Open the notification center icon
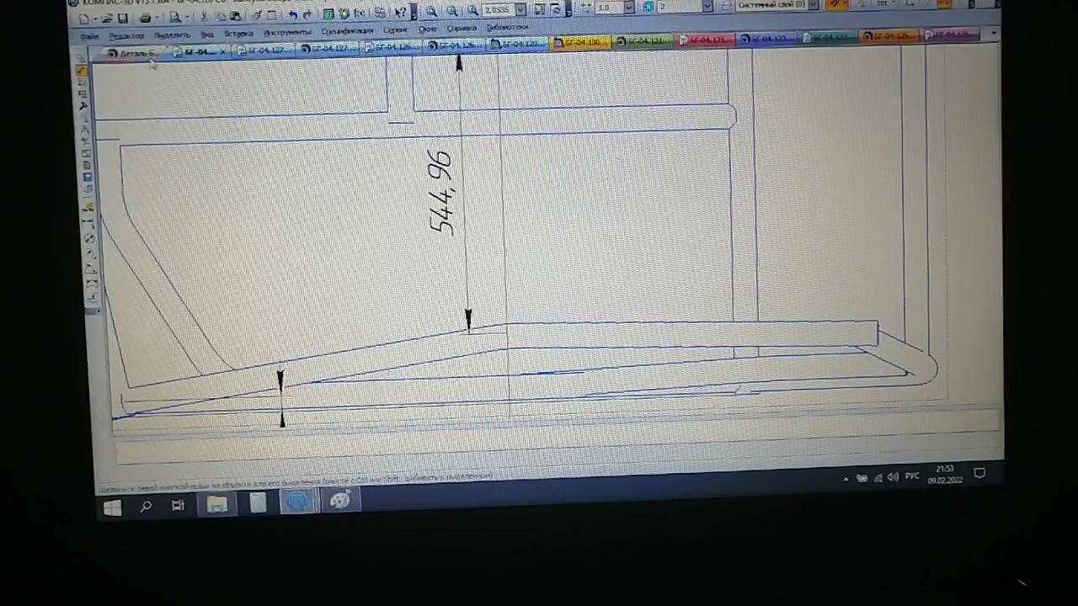1078x606 pixels. tap(979, 473)
